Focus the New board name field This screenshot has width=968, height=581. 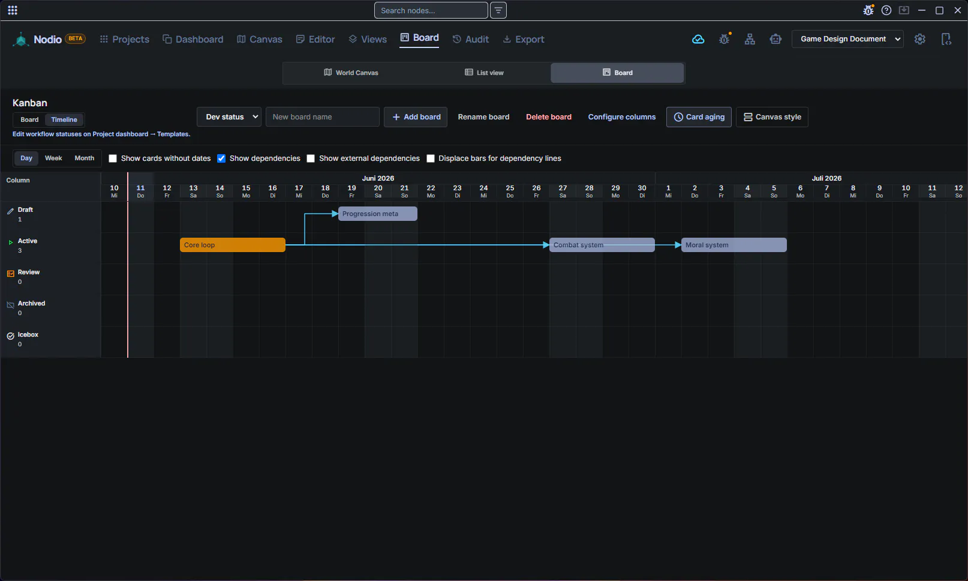[323, 117]
